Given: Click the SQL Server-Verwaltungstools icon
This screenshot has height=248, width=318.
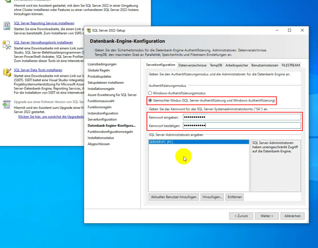Looking at the screenshot, I should pyautogui.click(x=7, y=45).
